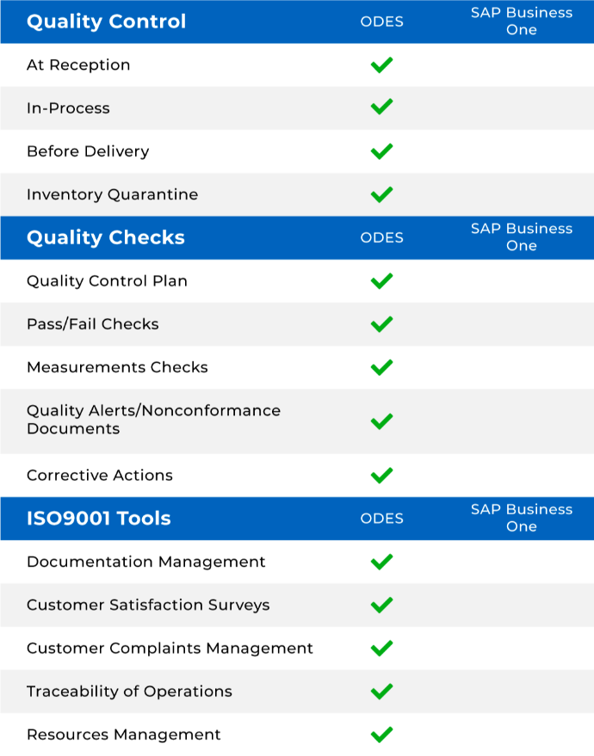Click SAP Business One header in ISO9001 Tools section

point(522,518)
